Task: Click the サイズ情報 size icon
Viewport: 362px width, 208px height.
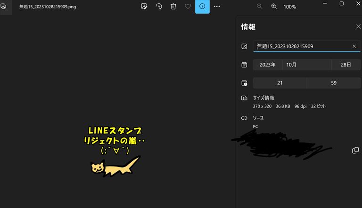Action: 244,98
